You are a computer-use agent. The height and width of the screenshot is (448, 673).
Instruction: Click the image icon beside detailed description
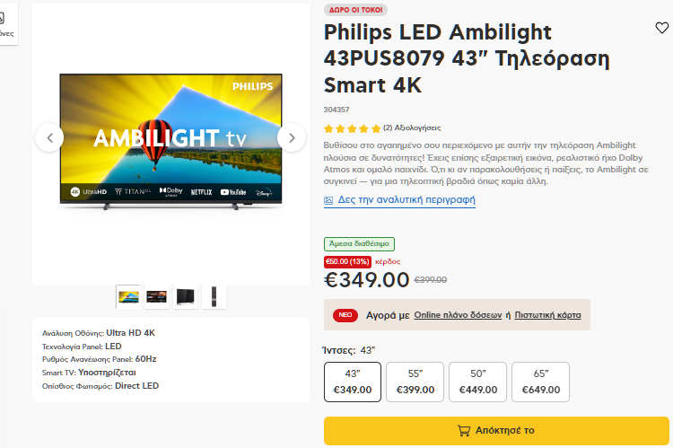click(328, 200)
